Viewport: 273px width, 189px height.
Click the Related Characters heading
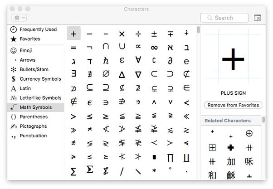pyautogui.click(x=228, y=121)
